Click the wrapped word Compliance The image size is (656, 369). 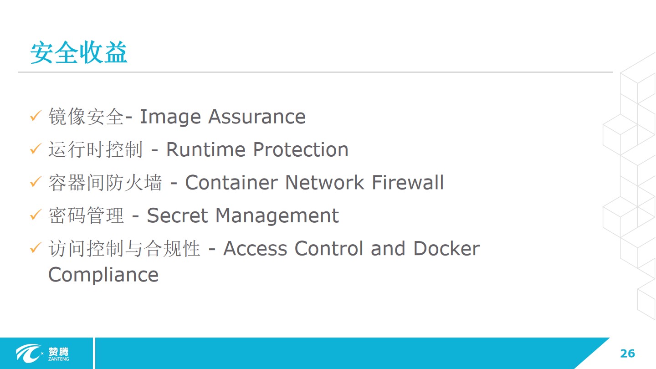tap(103, 275)
